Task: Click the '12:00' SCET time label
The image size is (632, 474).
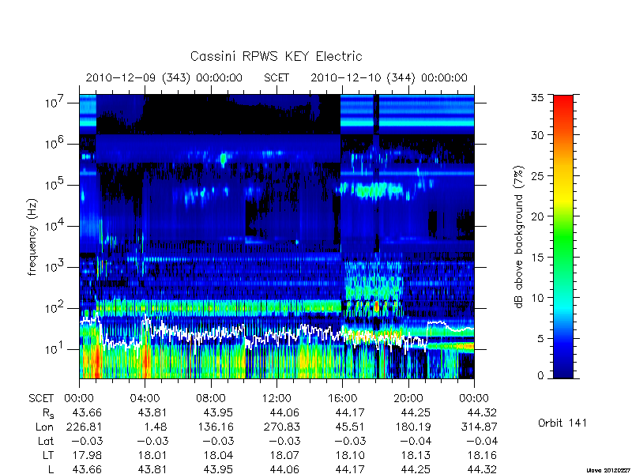Action: 276,399
